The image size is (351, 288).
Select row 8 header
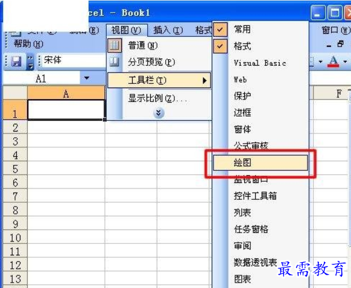click(15, 210)
